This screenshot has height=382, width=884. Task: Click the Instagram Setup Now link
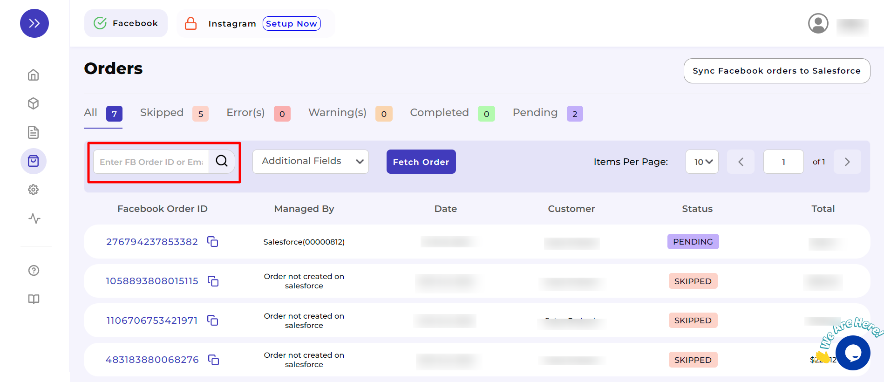[292, 24]
